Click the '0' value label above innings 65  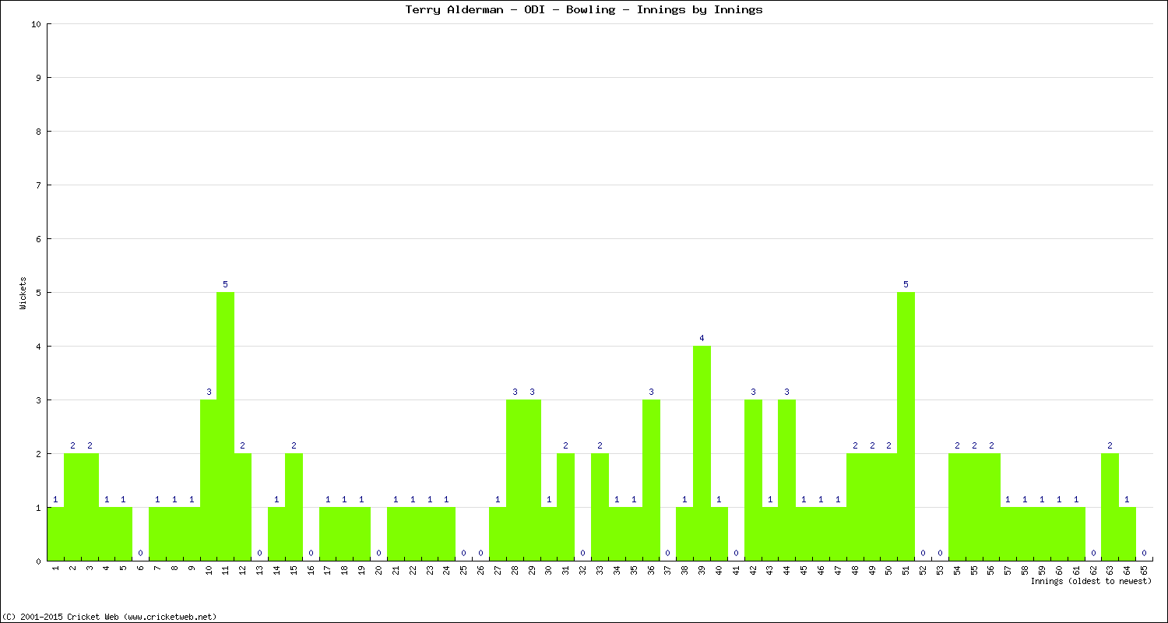pyautogui.click(x=1144, y=553)
